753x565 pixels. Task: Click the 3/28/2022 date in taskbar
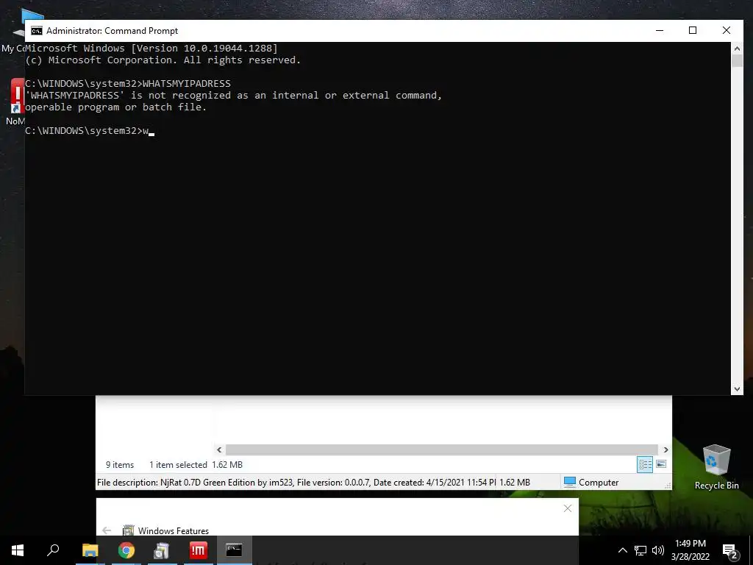click(x=690, y=557)
